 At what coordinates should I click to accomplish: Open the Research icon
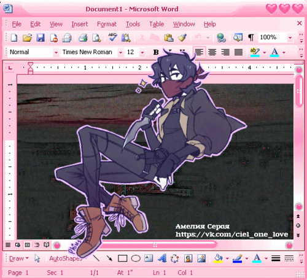pos(126,38)
